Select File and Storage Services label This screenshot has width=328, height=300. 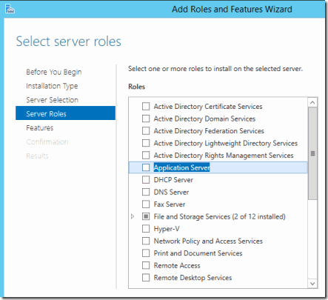pos(219,217)
